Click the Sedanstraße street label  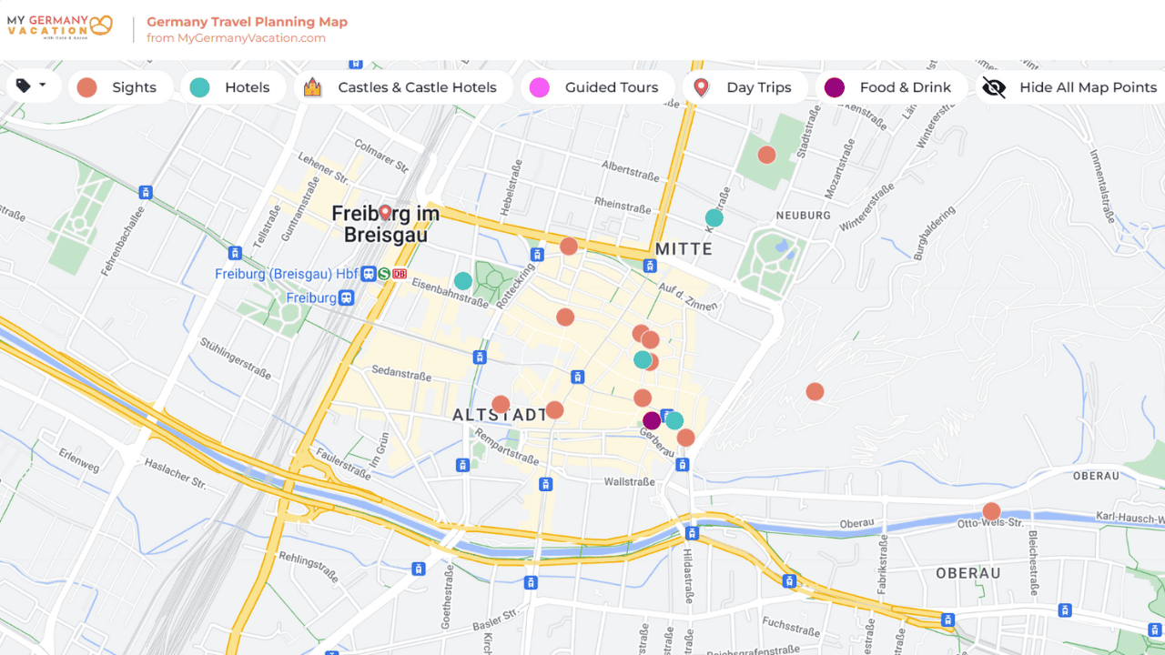click(x=401, y=374)
